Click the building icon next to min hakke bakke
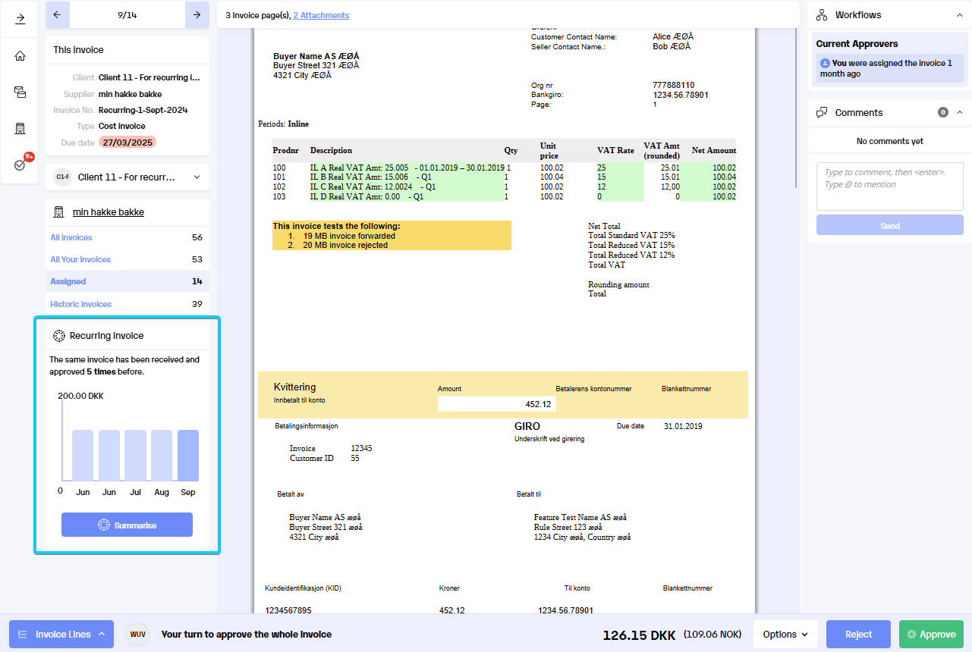The image size is (972, 652). tap(58, 212)
